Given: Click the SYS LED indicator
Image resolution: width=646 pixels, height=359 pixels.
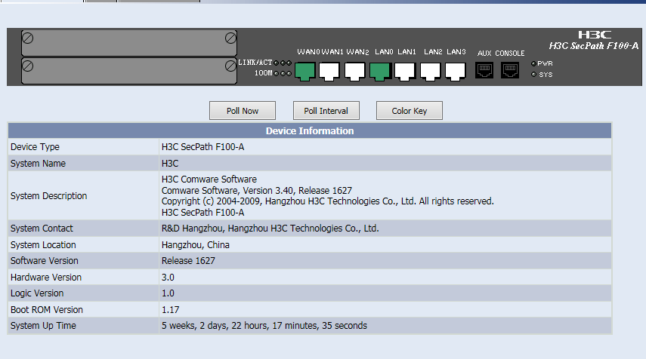Looking at the screenshot, I should pyautogui.click(x=534, y=75).
